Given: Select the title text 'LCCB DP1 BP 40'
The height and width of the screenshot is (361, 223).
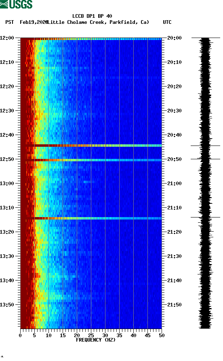Looking at the screenshot, I should pyautogui.click(x=92, y=16).
